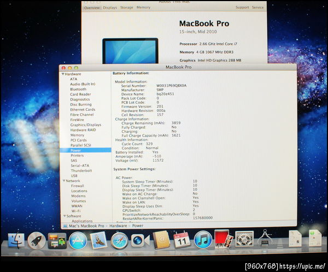328x272 pixels.
Task: Click Mac's MacBook Pro in path bar
Action: (x=86, y=226)
